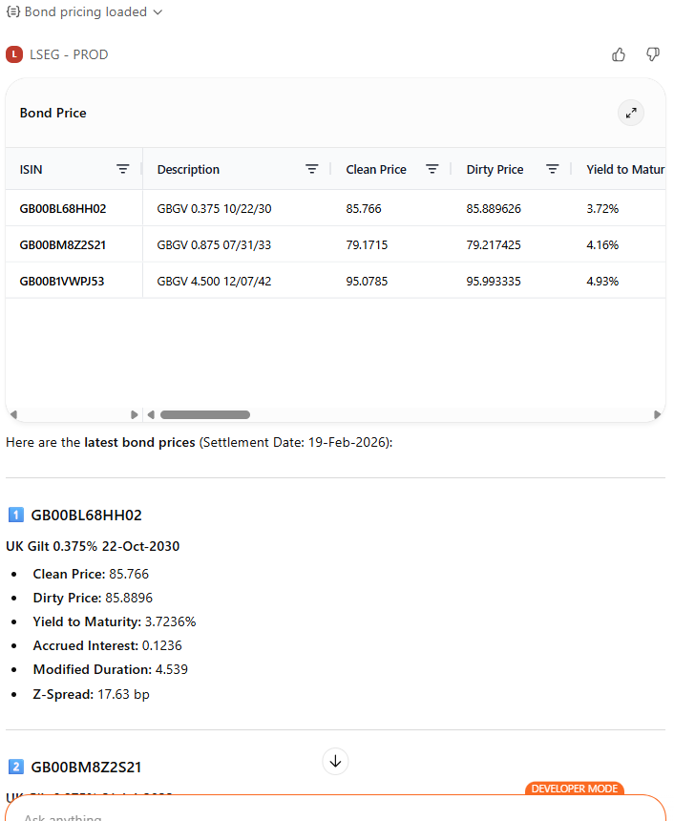The width and height of the screenshot is (674, 821).
Task: Expand the Bond Price table fullscreen
Action: tap(630, 113)
